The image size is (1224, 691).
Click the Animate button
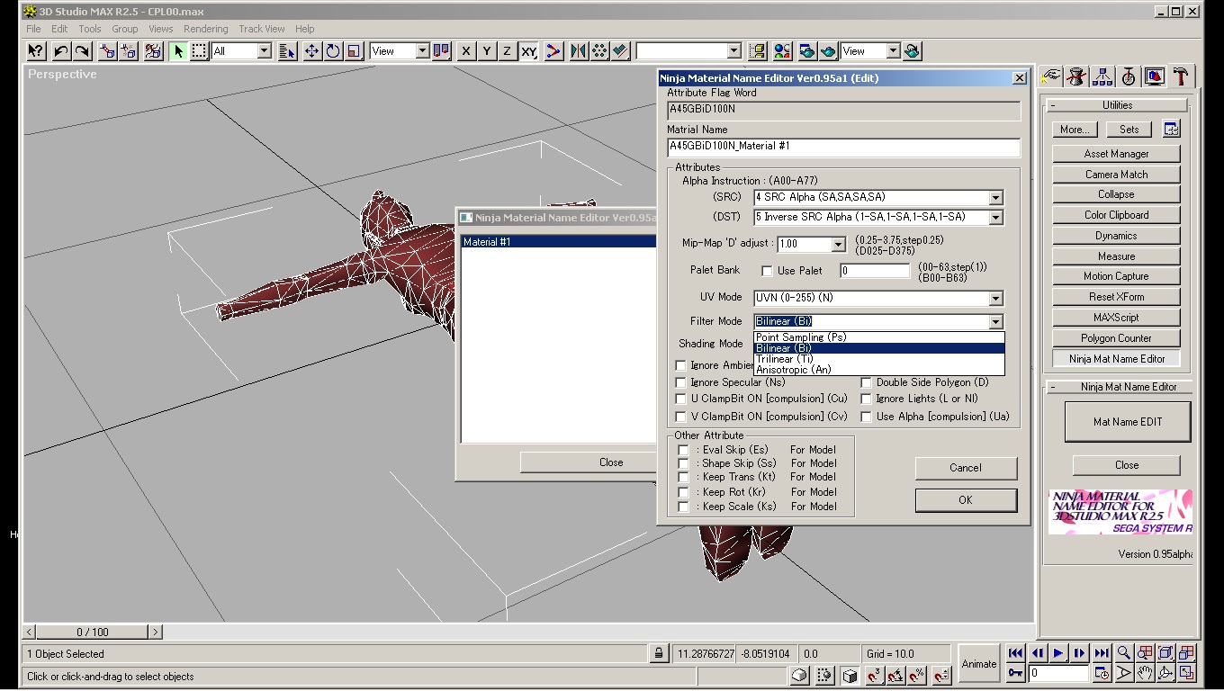pos(979,664)
